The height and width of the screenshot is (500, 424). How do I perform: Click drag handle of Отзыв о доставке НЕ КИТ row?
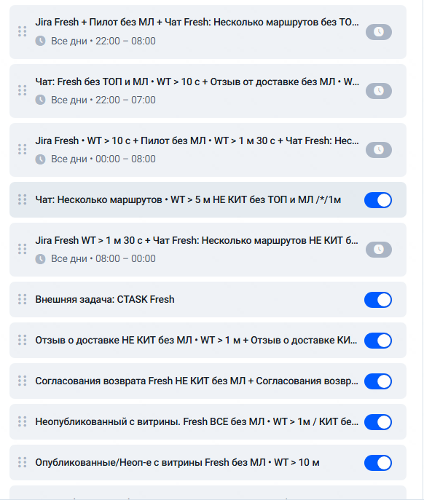[22, 340]
